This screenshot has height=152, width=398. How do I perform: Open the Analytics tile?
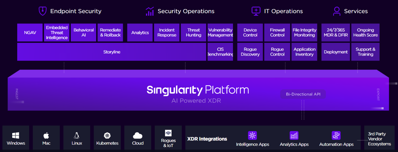click(140, 33)
